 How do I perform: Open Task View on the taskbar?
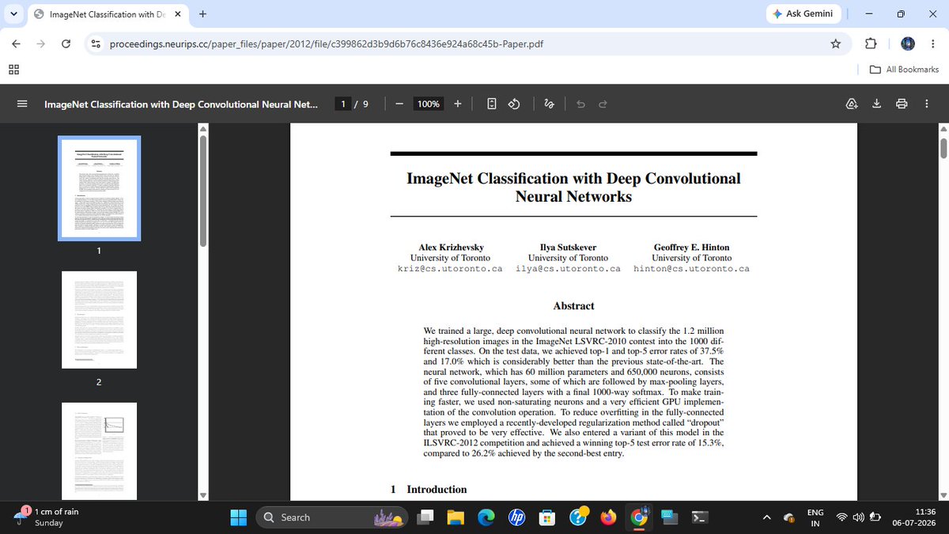pyautogui.click(x=427, y=517)
